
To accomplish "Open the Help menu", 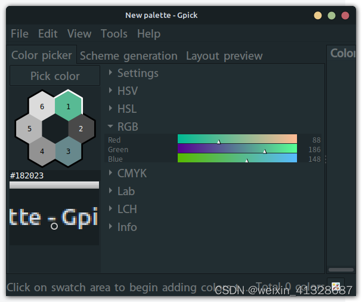I will pyautogui.click(x=148, y=34).
